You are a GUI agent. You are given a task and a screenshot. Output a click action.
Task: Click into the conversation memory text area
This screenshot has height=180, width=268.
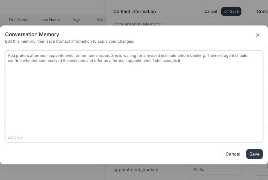point(134,96)
